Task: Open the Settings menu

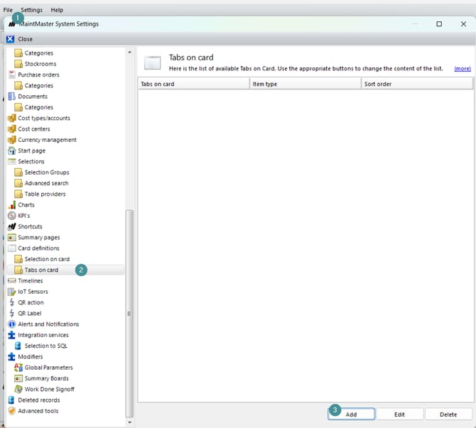Action: click(x=31, y=10)
